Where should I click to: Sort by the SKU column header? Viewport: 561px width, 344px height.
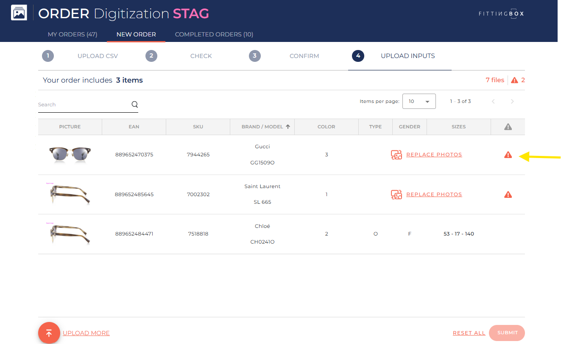click(198, 127)
